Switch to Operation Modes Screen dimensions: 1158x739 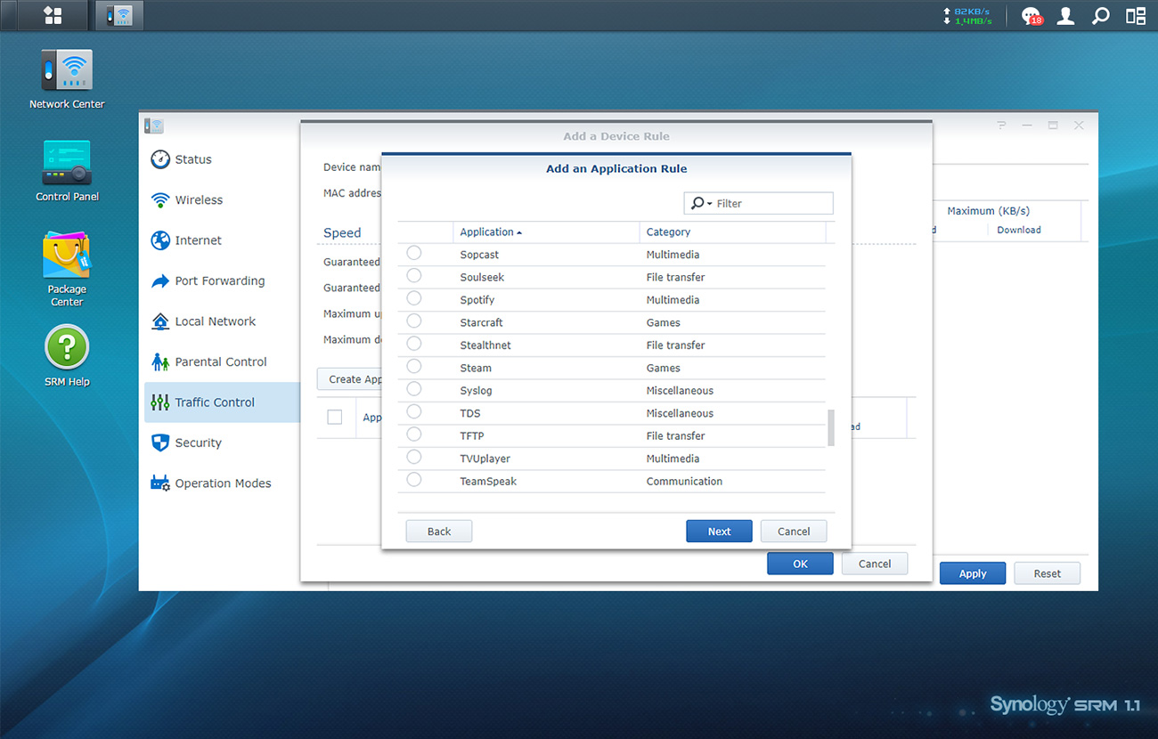[x=218, y=483]
